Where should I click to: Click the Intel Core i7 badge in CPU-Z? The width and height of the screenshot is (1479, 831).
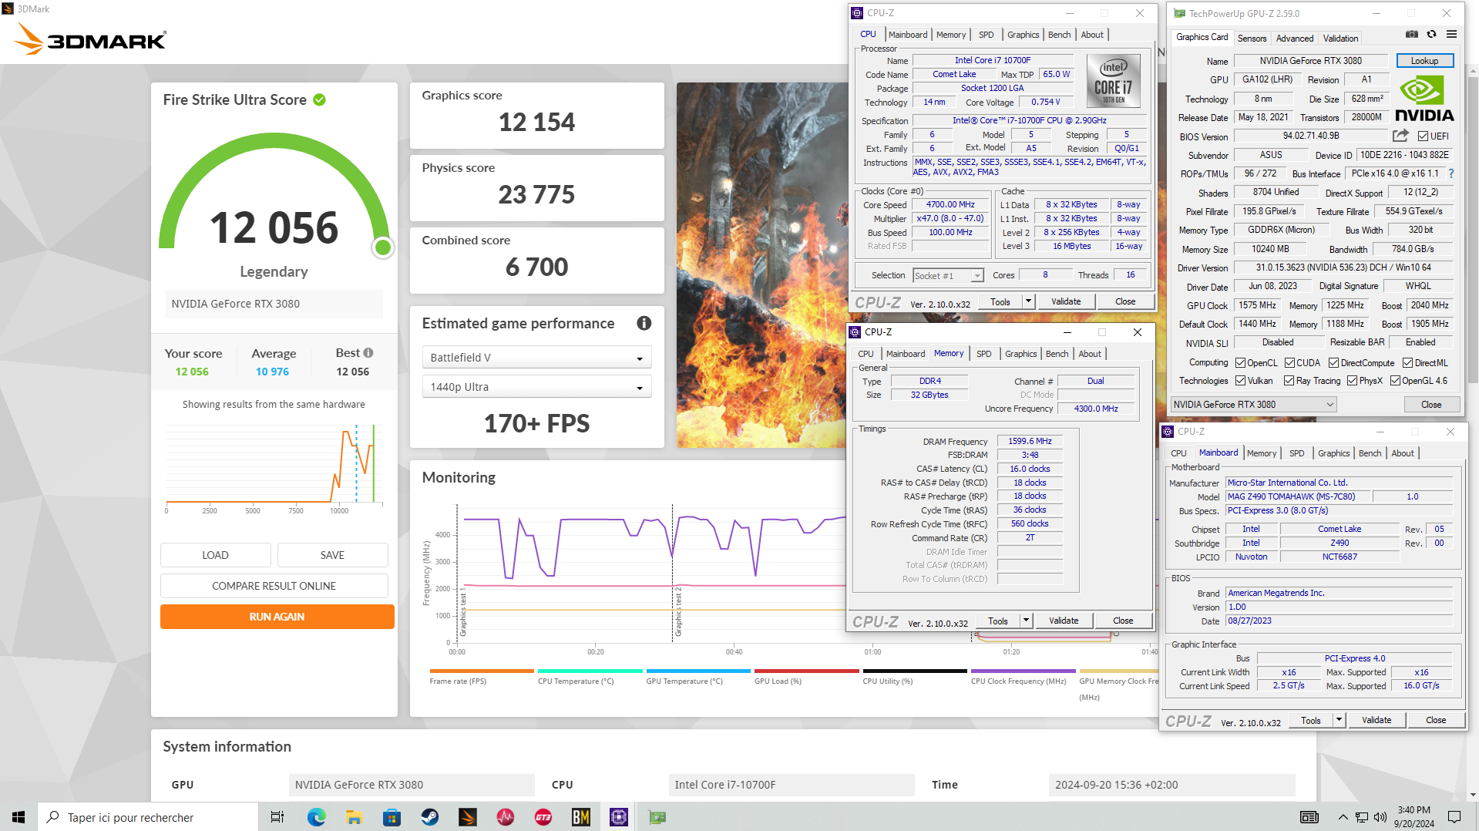[1113, 80]
